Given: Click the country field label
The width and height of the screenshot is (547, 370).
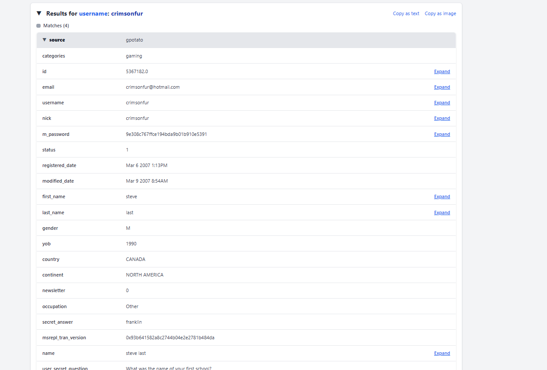Looking at the screenshot, I should pos(51,259).
